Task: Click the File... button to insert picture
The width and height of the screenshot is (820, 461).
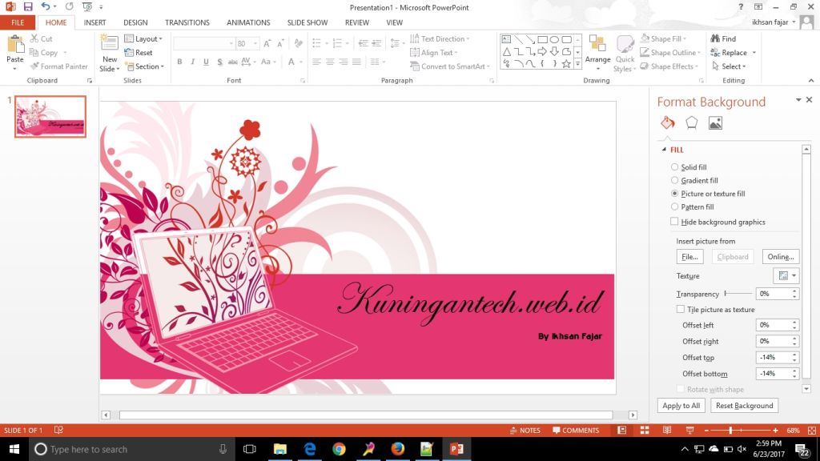Action: coord(689,257)
